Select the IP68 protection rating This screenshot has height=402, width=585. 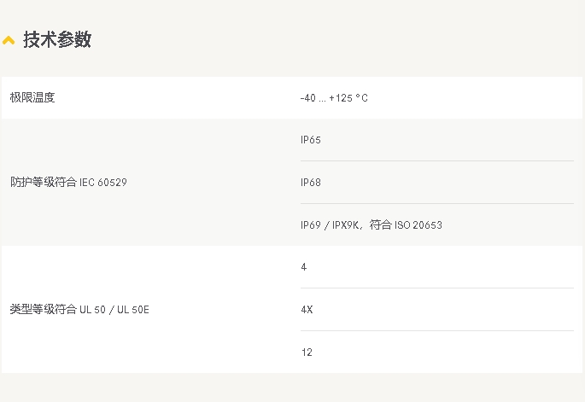[311, 183]
